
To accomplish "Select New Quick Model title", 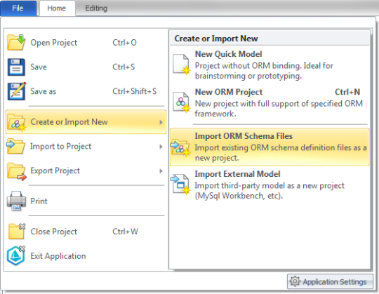I will coord(228,54).
